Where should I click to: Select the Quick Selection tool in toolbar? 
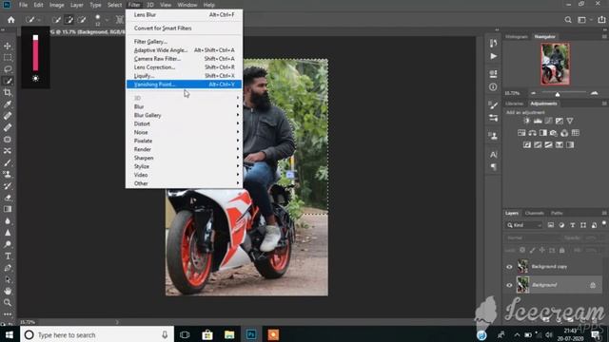click(x=8, y=81)
